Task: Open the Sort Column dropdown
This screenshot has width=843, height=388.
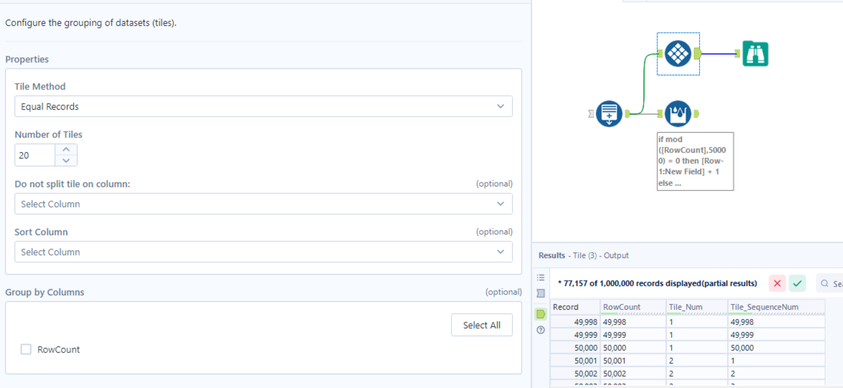Action: [x=263, y=252]
